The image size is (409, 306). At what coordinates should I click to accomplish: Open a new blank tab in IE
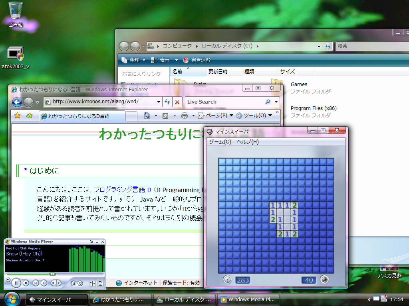(131, 116)
